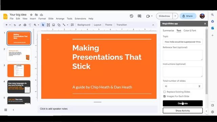Click the search icon in side panel

tap(212, 15)
